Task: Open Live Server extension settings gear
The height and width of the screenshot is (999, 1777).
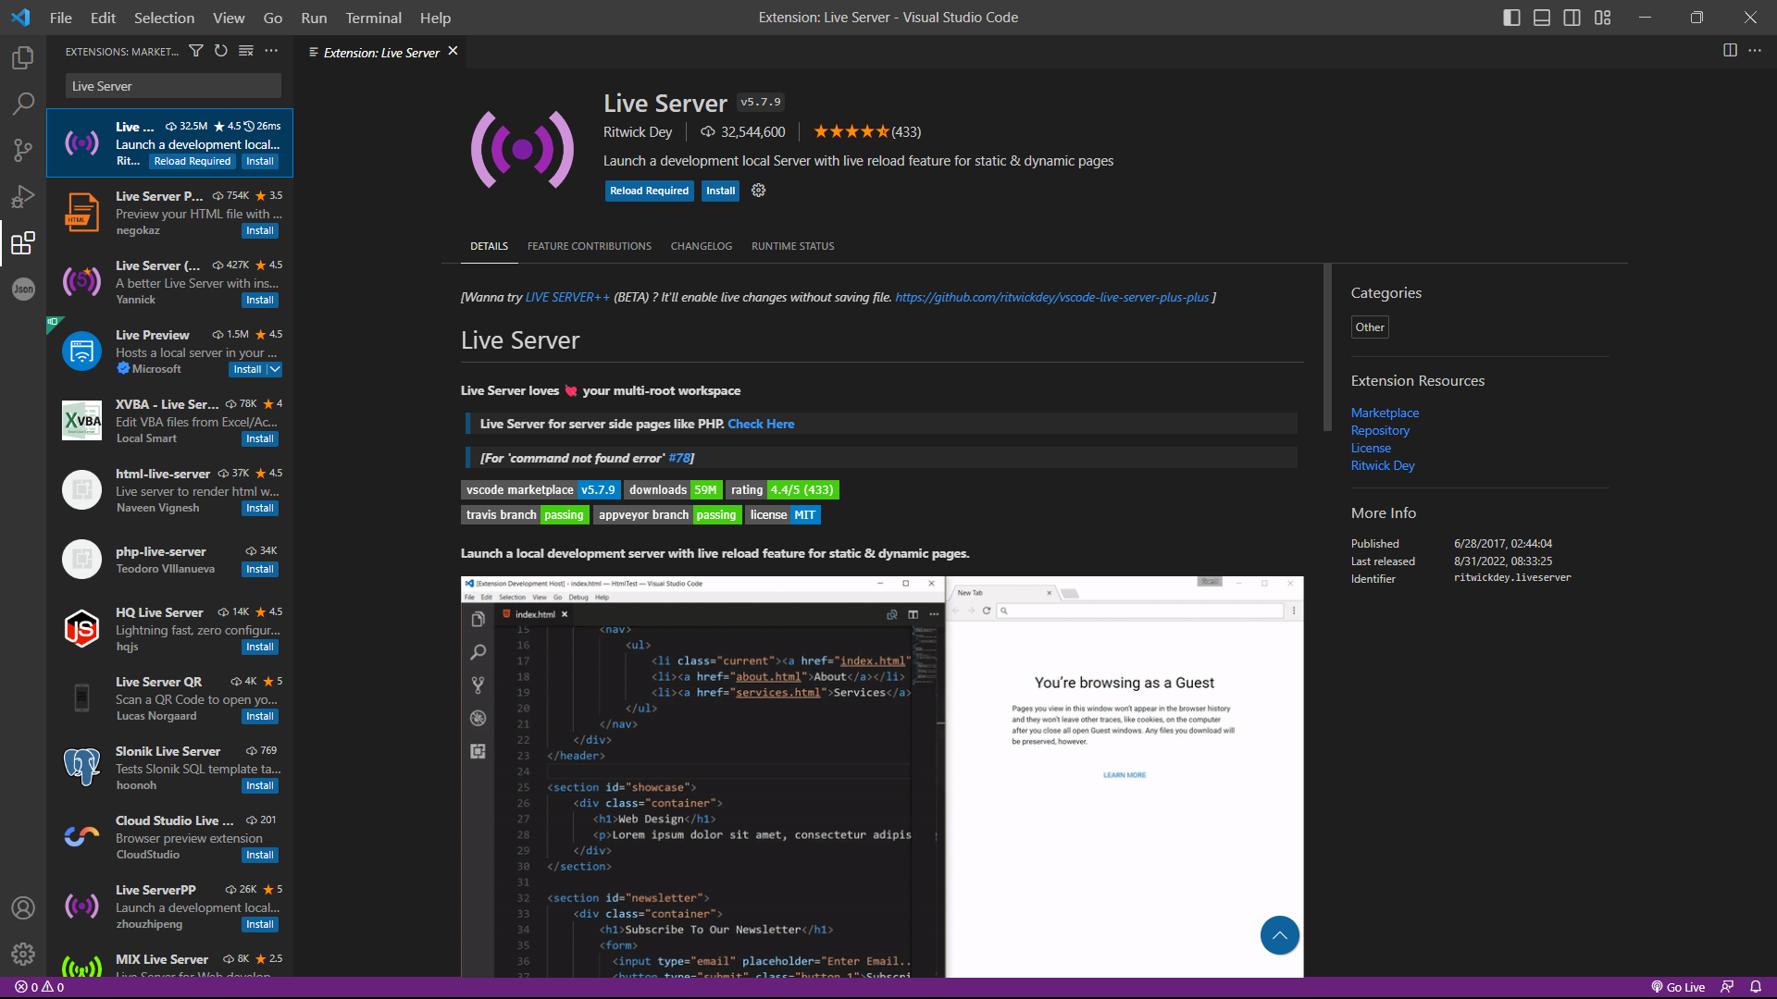Action: click(x=759, y=191)
